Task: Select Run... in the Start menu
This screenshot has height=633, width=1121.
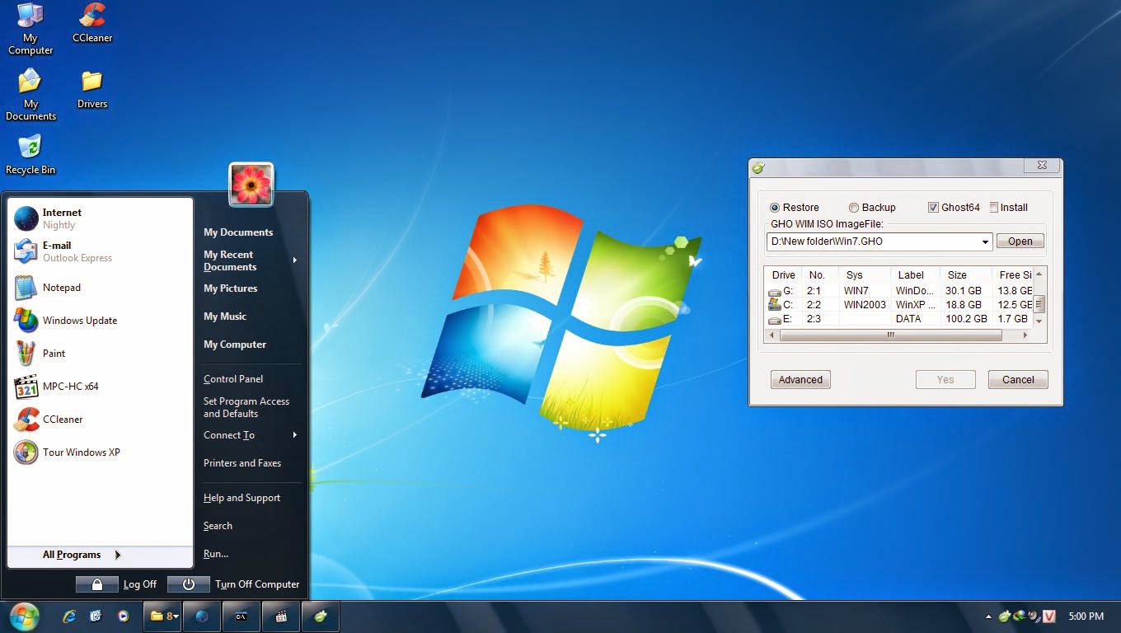Action: tap(216, 554)
